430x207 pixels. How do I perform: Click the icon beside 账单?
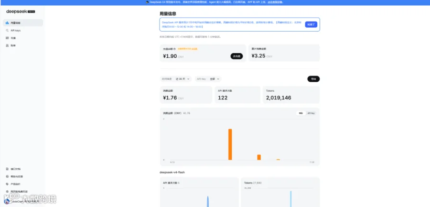click(7, 45)
